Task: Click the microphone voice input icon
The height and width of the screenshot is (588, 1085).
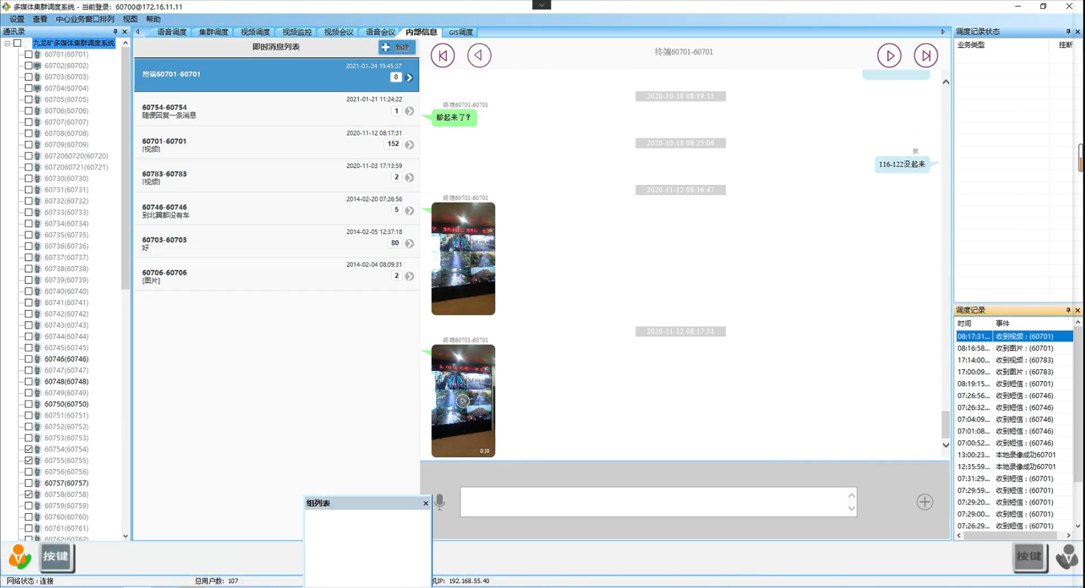Action: tap(440, 501)
